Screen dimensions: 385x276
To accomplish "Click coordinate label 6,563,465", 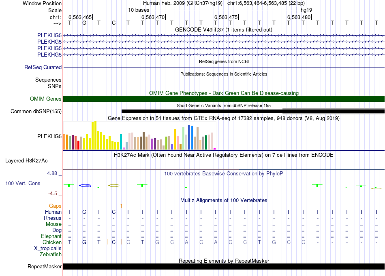I will (80, 17).
